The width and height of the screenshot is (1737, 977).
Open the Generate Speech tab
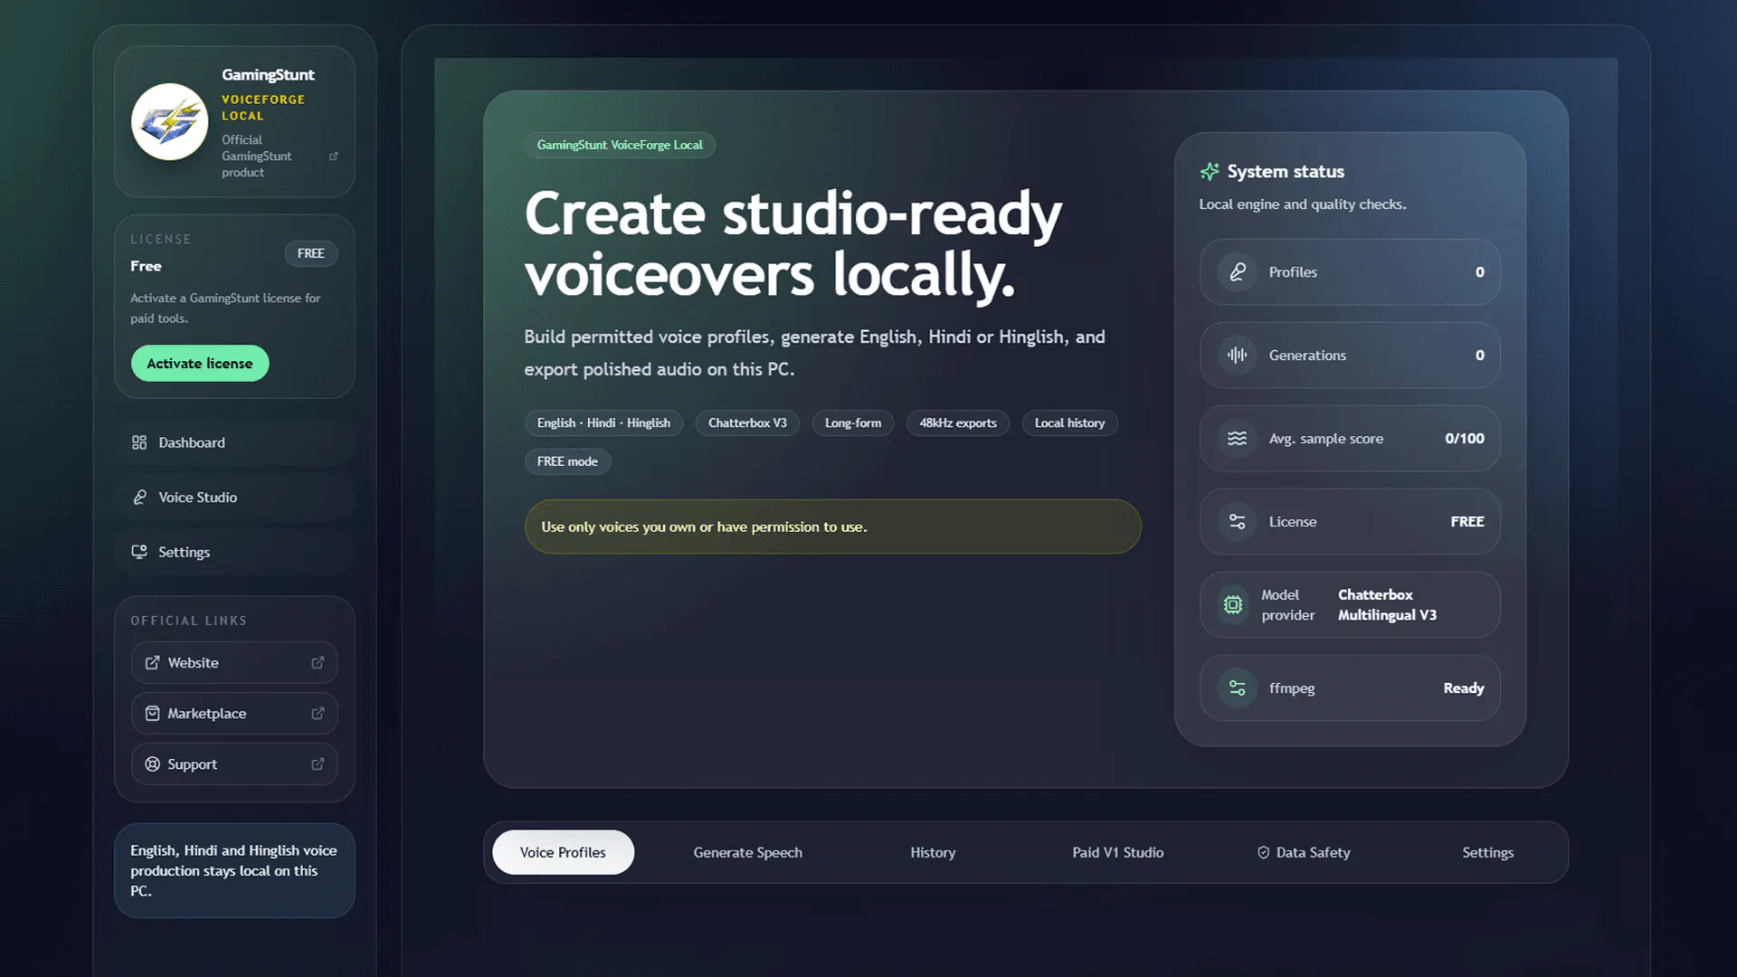tap(747, 852)
